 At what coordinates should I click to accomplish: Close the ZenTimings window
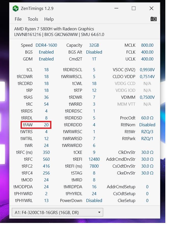pyautogui.click(x=151, y=8)
